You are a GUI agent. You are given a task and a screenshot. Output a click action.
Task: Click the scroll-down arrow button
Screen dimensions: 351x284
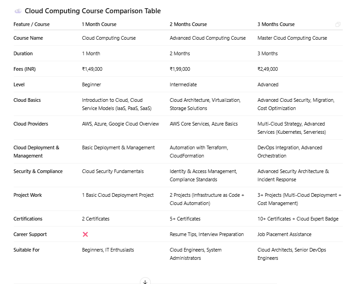[145, 281]
